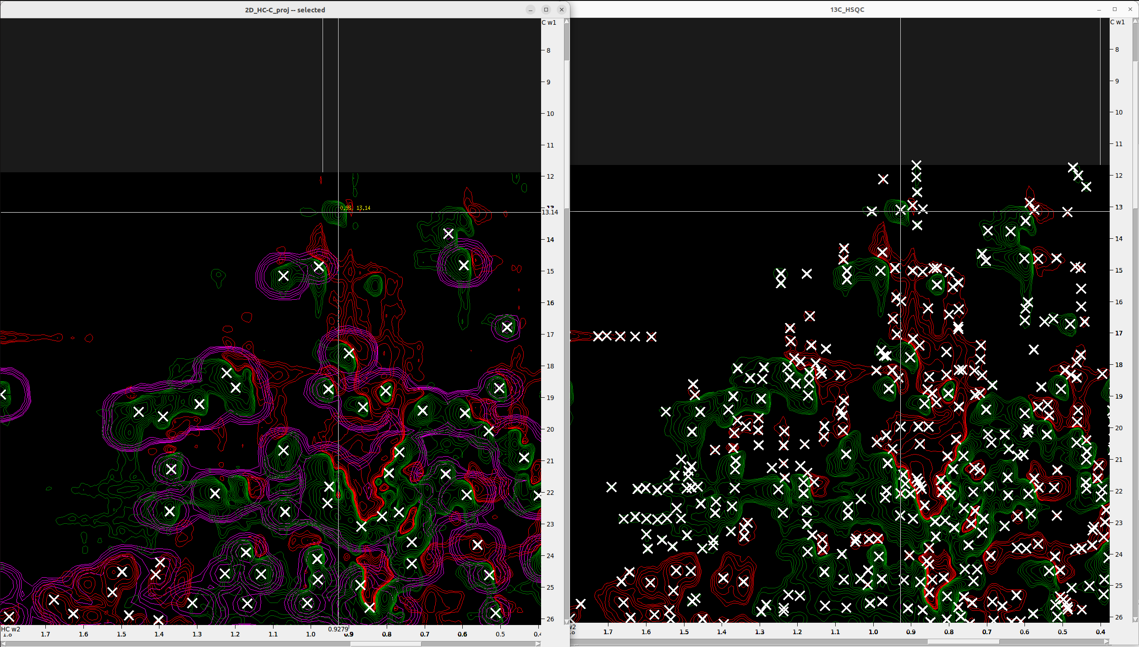Minimize the 2D_HC-C_proj spectrum window

click(x=531, y=10)
